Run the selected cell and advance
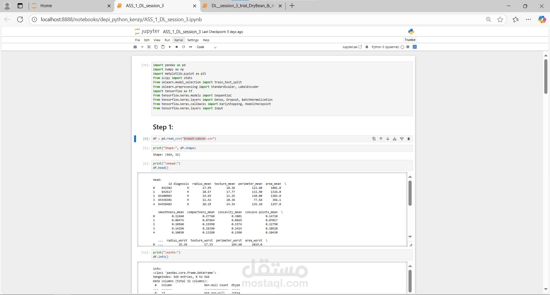This screenshot has height=295, width=550. coord(170,47)
